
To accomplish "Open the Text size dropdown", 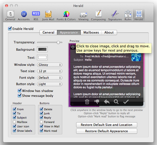I will pos(50,71).
